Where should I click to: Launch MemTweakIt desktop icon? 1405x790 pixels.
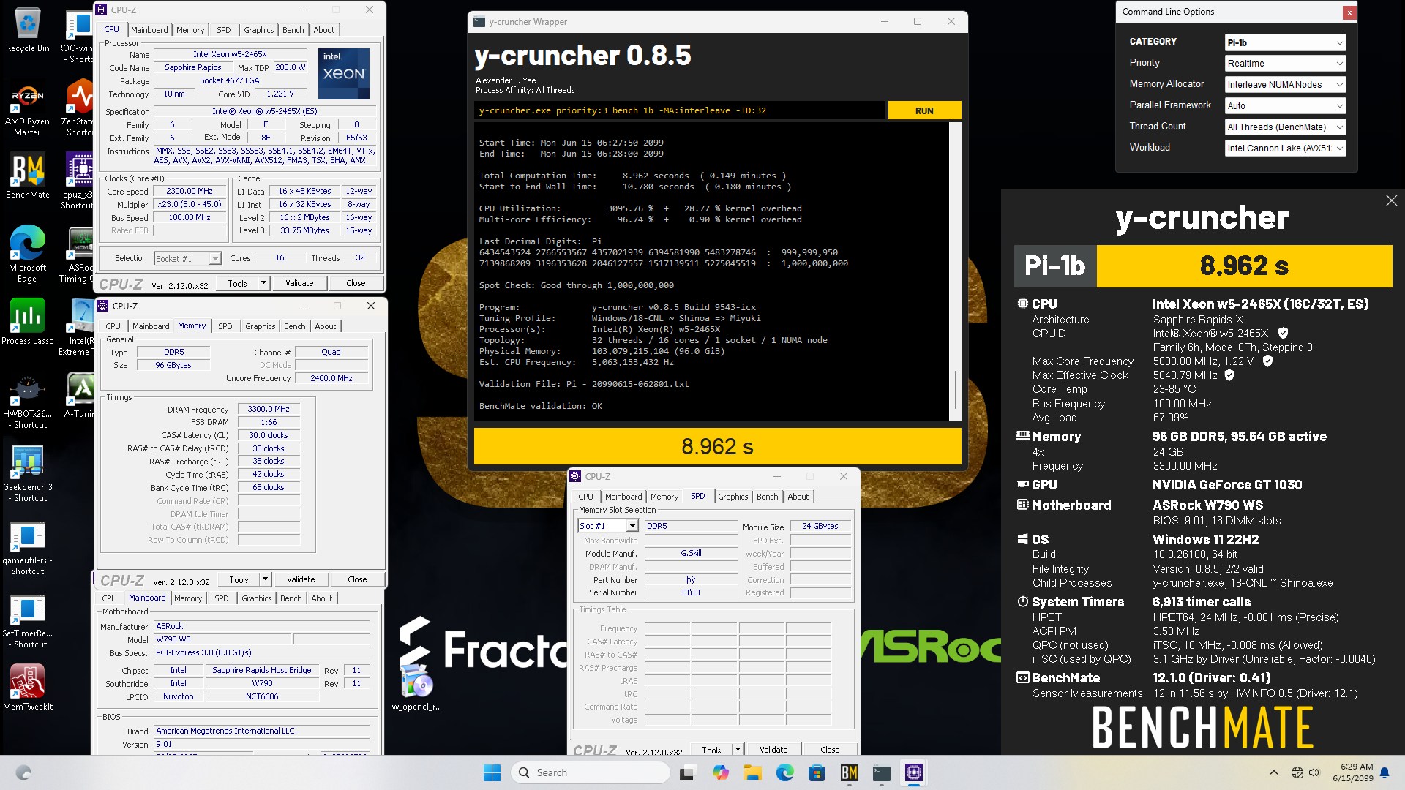(27, 688)
